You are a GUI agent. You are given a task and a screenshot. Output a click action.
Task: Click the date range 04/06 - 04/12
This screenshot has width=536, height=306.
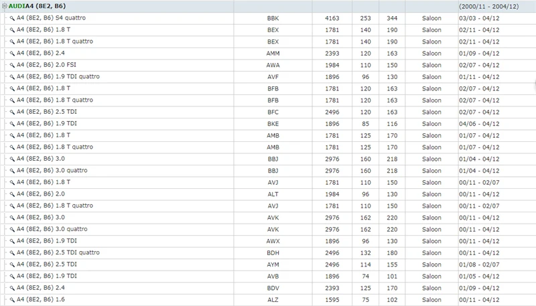coord(479,124)
